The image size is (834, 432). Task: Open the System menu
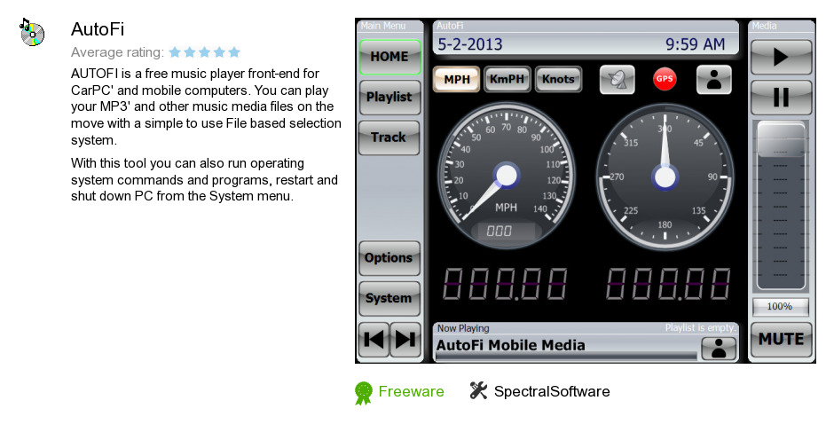tap(389, 298)
